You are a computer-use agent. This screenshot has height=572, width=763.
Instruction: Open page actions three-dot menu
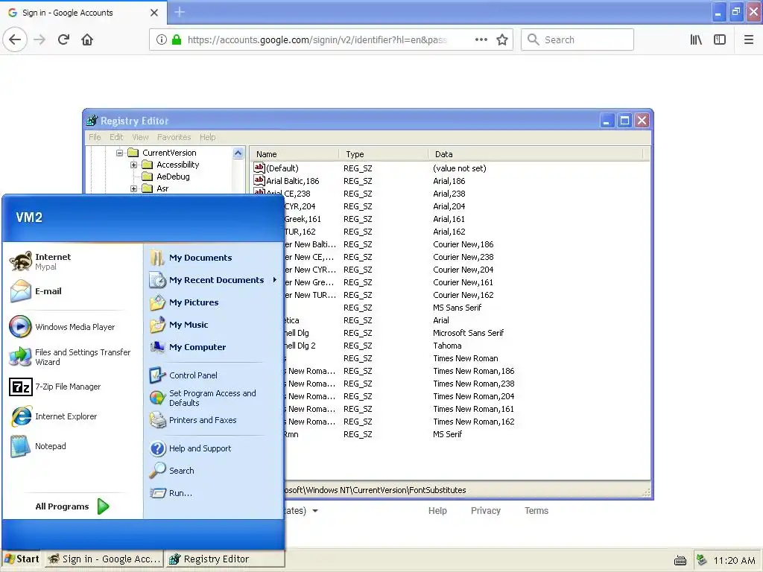click(481, 39)
